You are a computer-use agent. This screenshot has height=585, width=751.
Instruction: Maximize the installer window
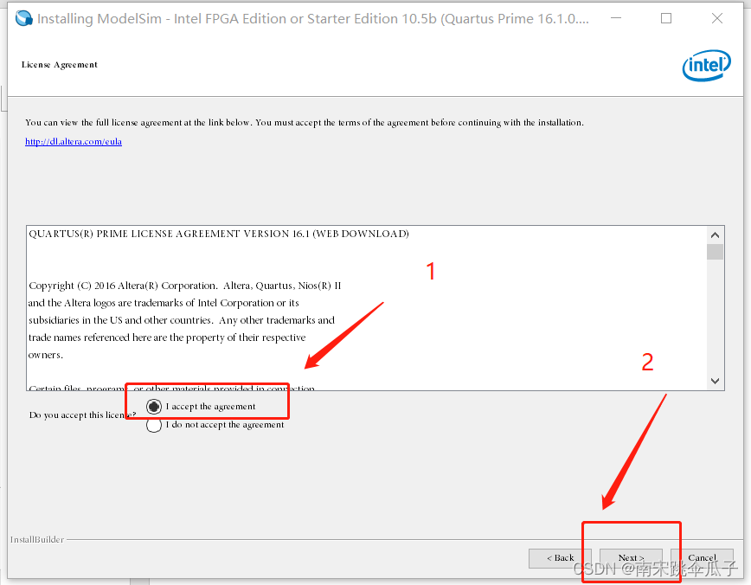[x=666, y=18]
